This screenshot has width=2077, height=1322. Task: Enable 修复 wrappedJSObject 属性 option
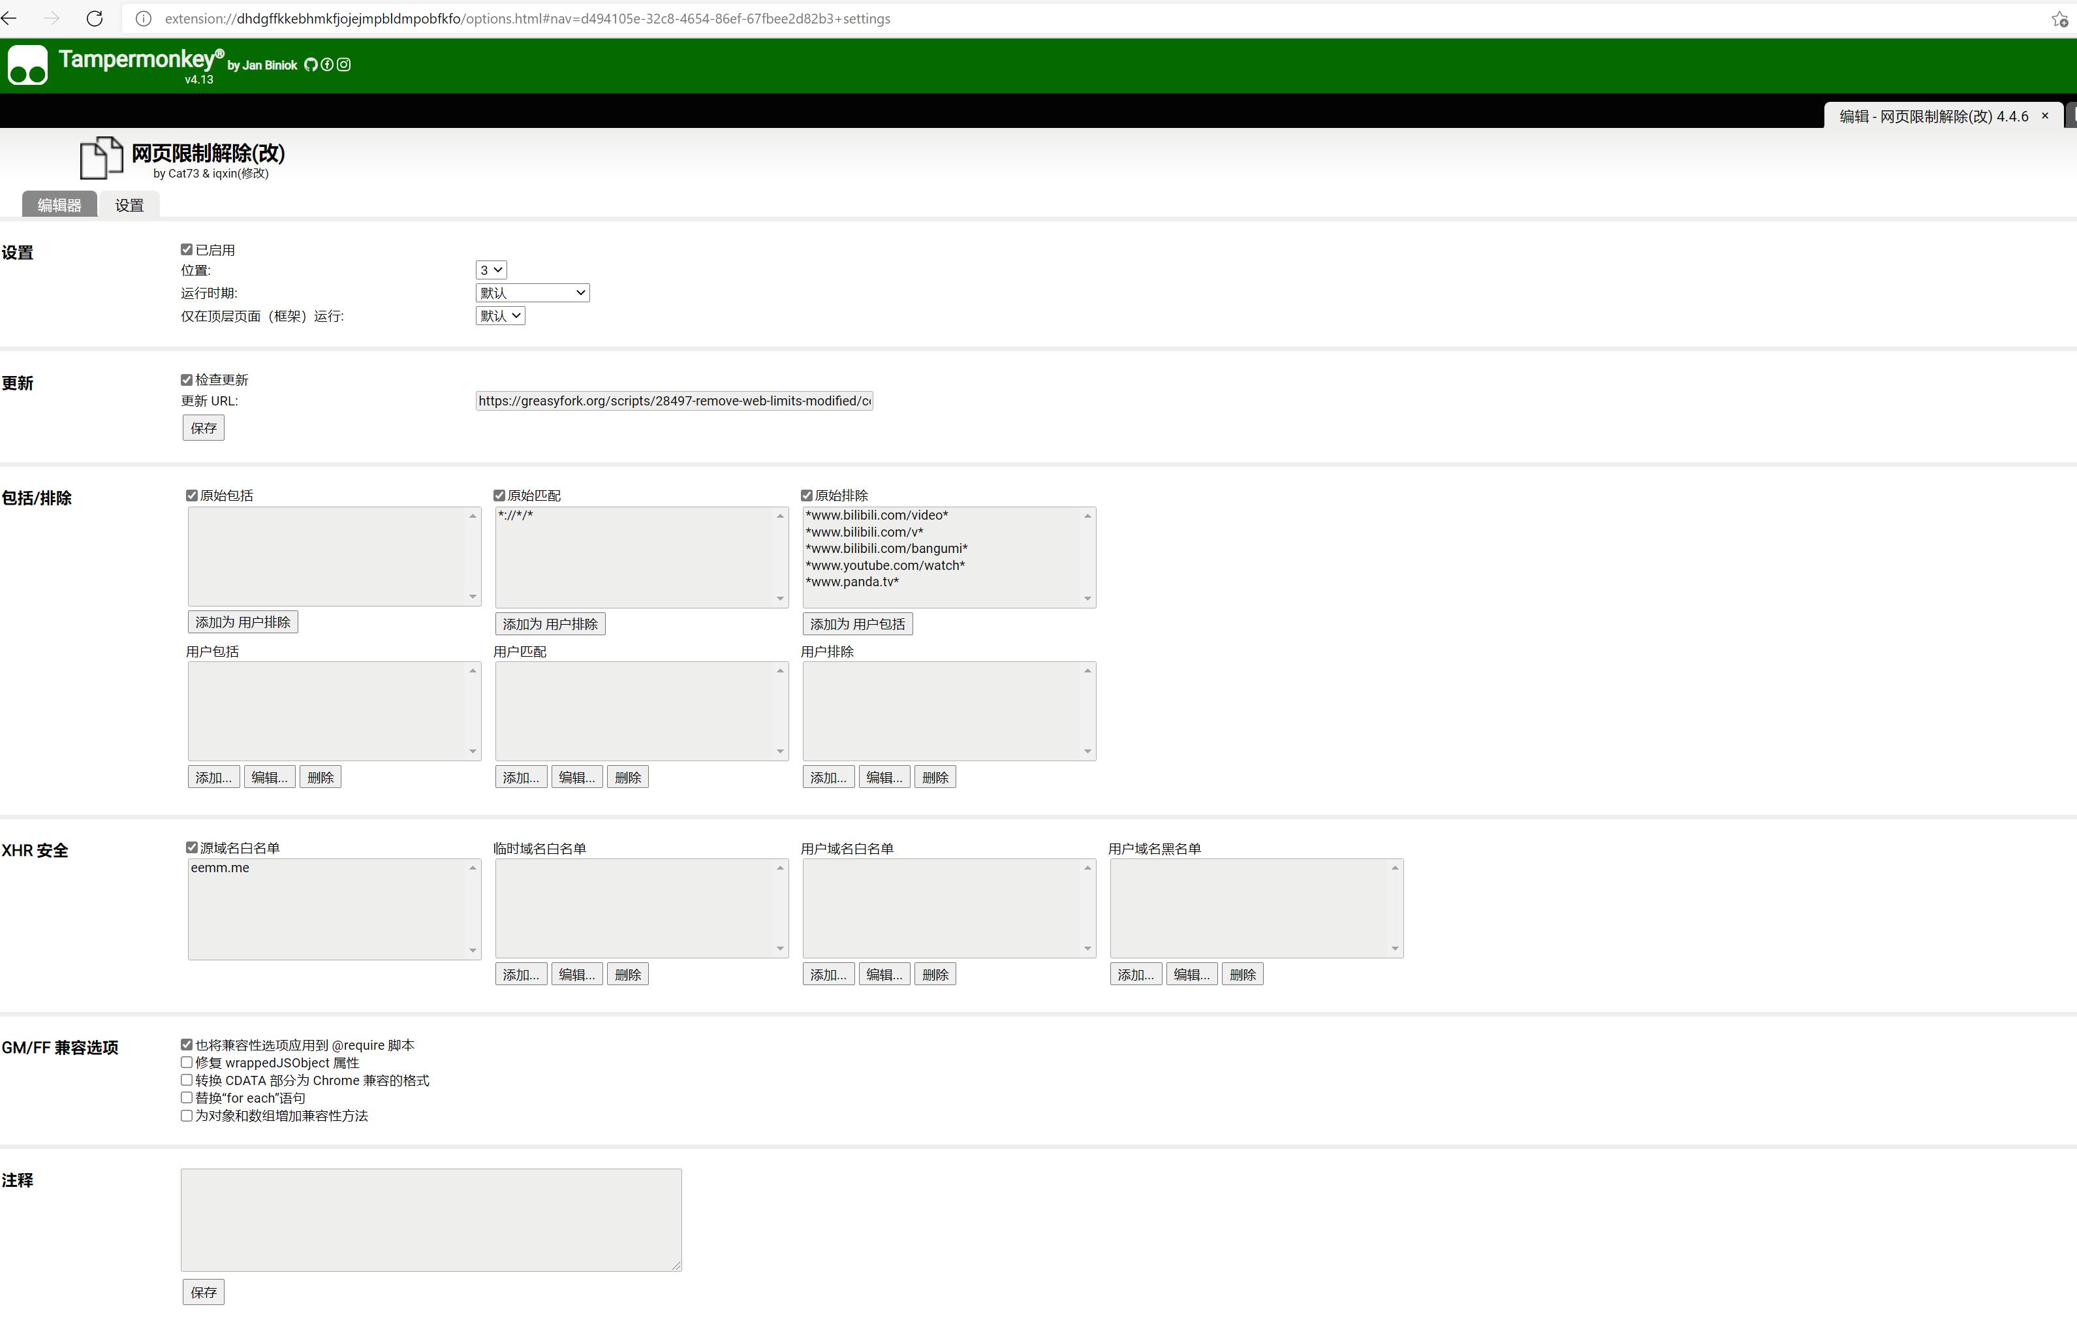coord(186,1062)
